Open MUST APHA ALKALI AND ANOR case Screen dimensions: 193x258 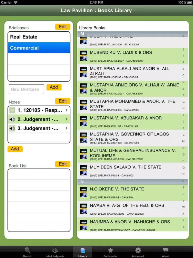pyautogui.click(x=132, y=72)
